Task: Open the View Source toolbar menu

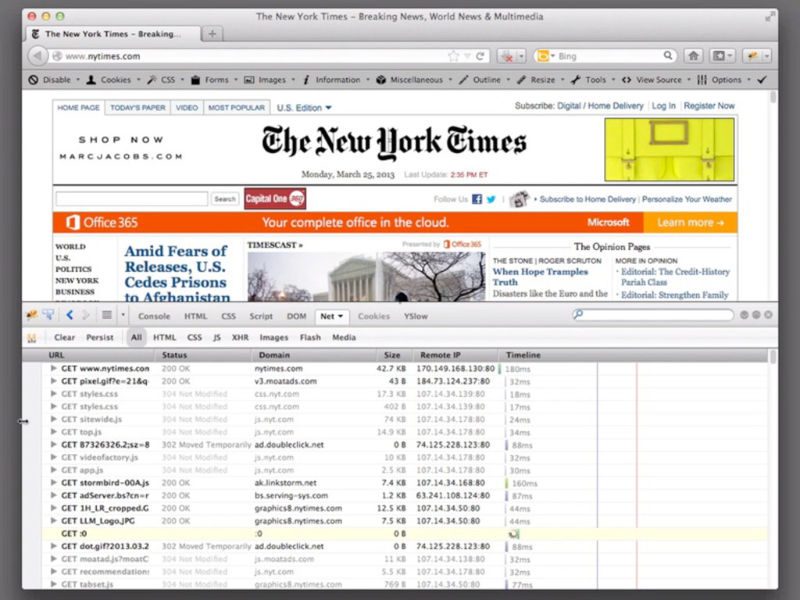Action: click(656, 80)
